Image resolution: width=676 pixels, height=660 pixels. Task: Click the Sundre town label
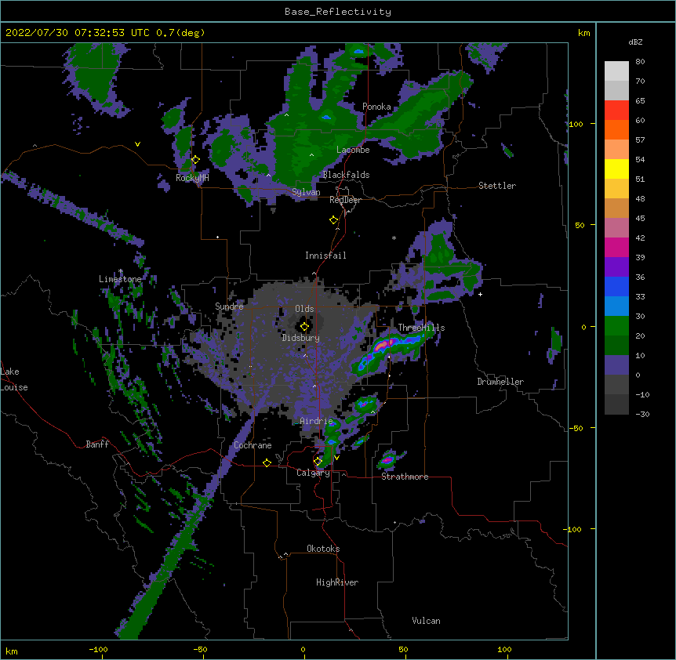pyautogui.click(x=229, y=306)
